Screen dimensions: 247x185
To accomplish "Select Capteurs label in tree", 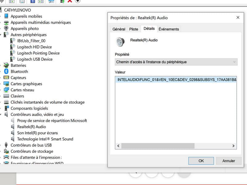I will click(18, 78).
